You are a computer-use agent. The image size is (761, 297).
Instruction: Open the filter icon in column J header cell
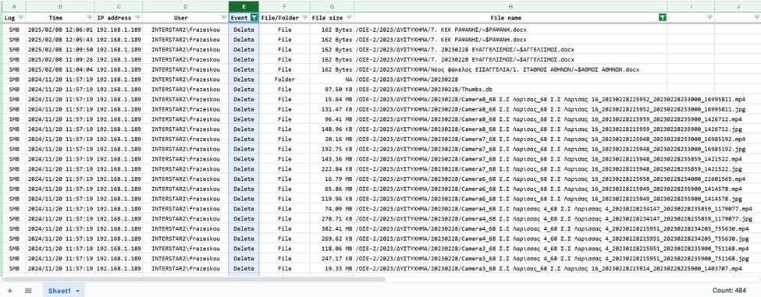(x=756, y=17)
